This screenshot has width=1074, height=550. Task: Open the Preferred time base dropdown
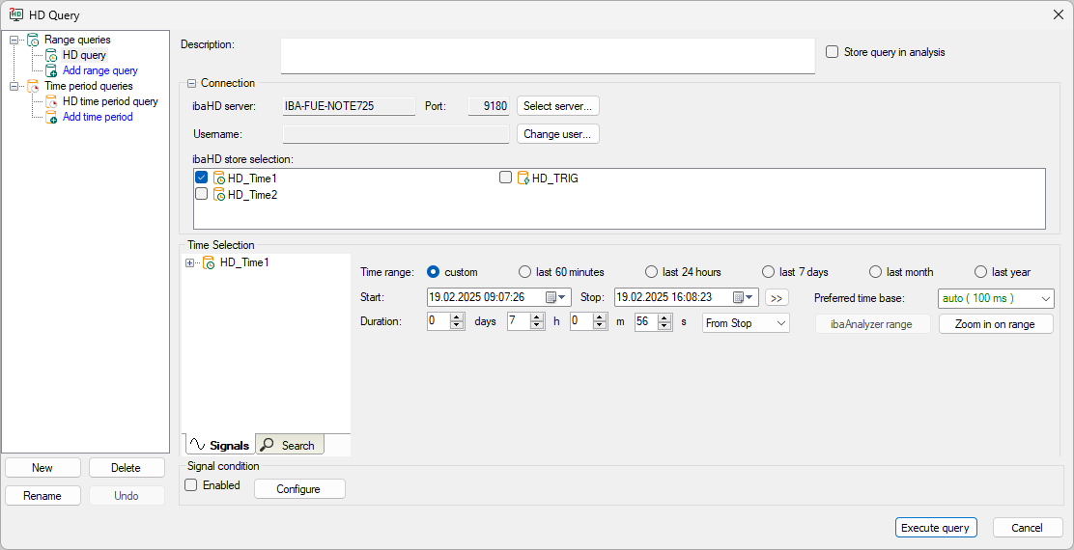point(1046,299)
